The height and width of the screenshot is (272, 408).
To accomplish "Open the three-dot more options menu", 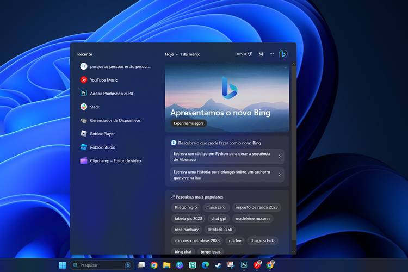I will pos(271,54).
